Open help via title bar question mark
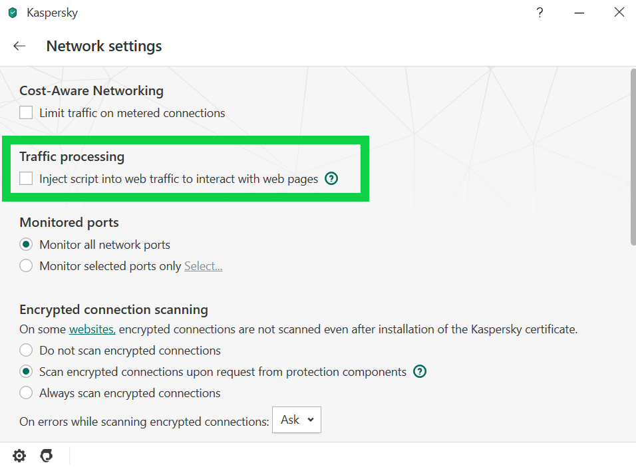The height and width of the screenshot is (467, 636). (x=540, y=13)
